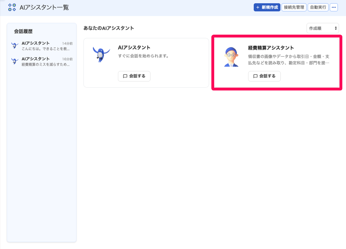Screen dimensions: 346x249
Task: Click the 16分前 timestamp
Action: (67, 59)
